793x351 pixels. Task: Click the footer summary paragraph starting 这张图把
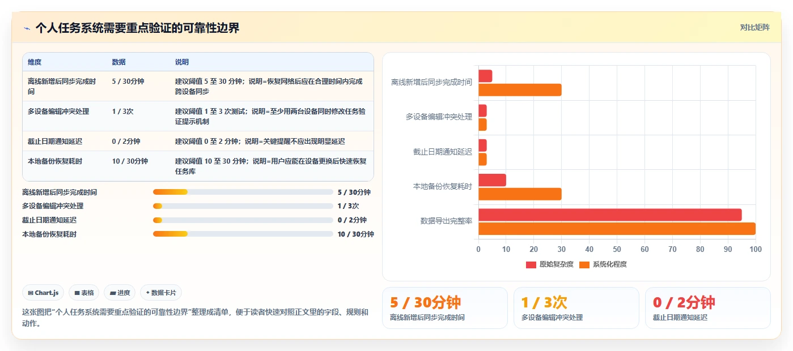point(195,318)
